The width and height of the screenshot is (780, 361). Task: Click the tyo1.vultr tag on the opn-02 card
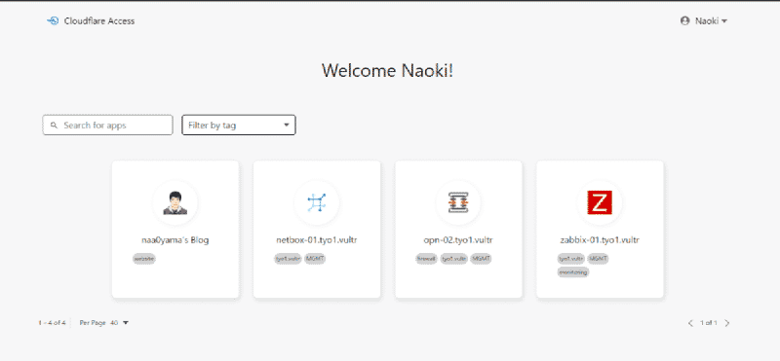tap(453, 259)
